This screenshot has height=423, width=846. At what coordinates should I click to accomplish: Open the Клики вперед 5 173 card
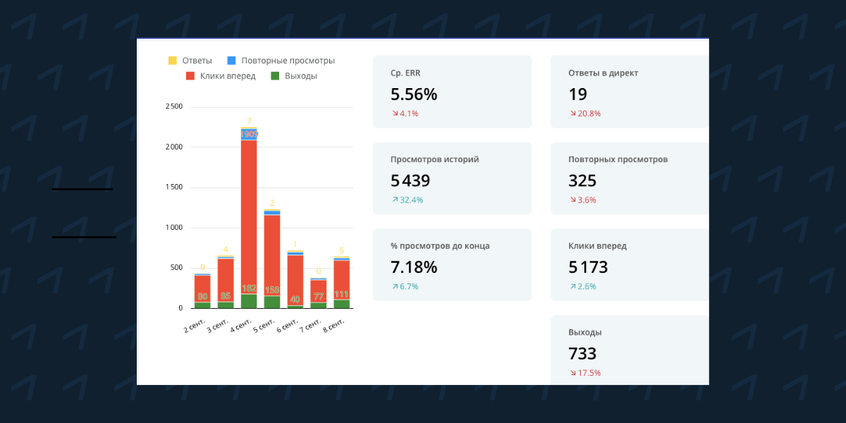tap(630, 264)
